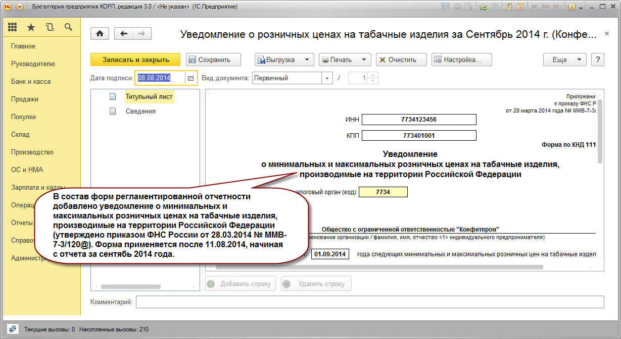
Task: Click Записать и закрыть button
Action: 135,60
